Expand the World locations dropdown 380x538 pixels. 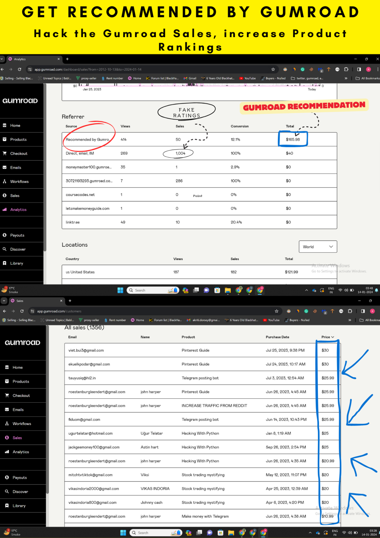(x=318, y=247)
